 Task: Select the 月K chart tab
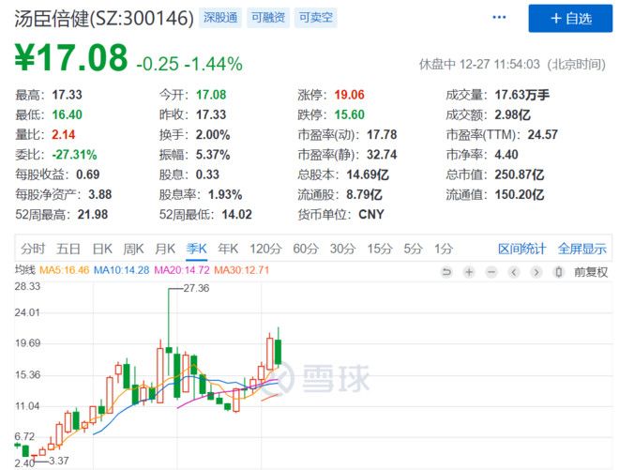pos(165,249)
